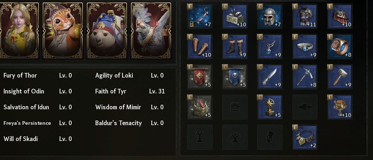The image size is (373, 160).
Task: Click the gold signet ring +8
Action: click(x=340, y=47)
